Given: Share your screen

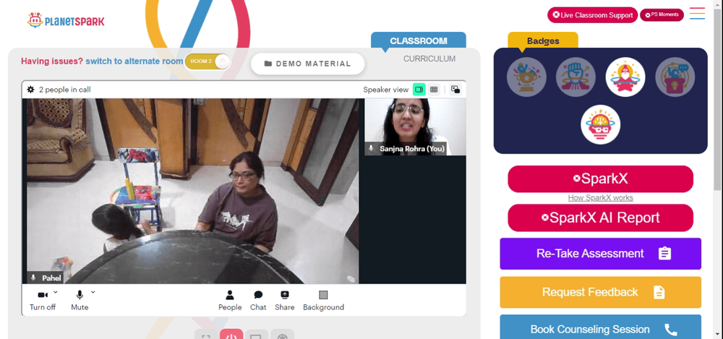Looking at the screenshot, I should 284,300.
